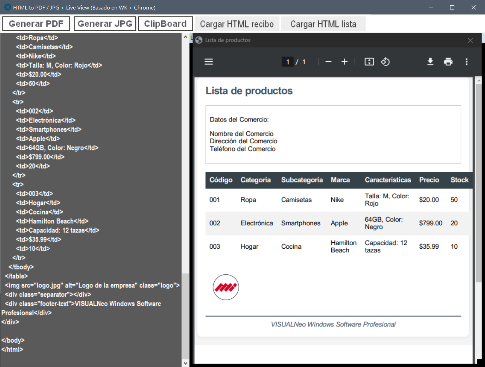Viewport: 485px width, 367px height.
Task: Click the Marca column header
Action: tap(340, 180)
